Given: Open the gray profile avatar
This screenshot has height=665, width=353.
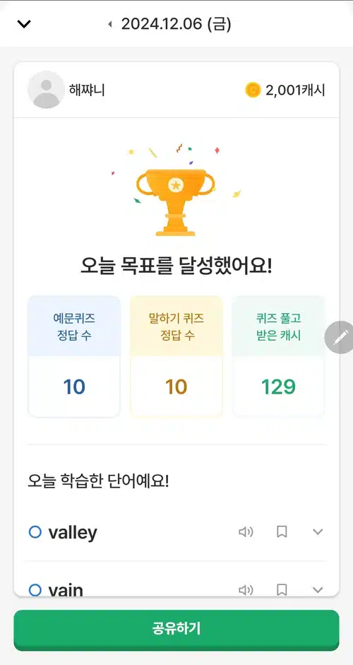Looking at the screenshot, I should point(46,90).
